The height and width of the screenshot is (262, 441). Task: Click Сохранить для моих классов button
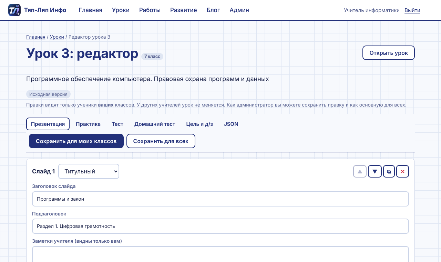[76, 141]
